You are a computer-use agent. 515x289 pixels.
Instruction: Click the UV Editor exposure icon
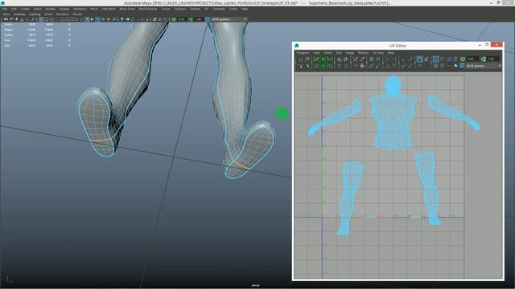pos(463,59)
